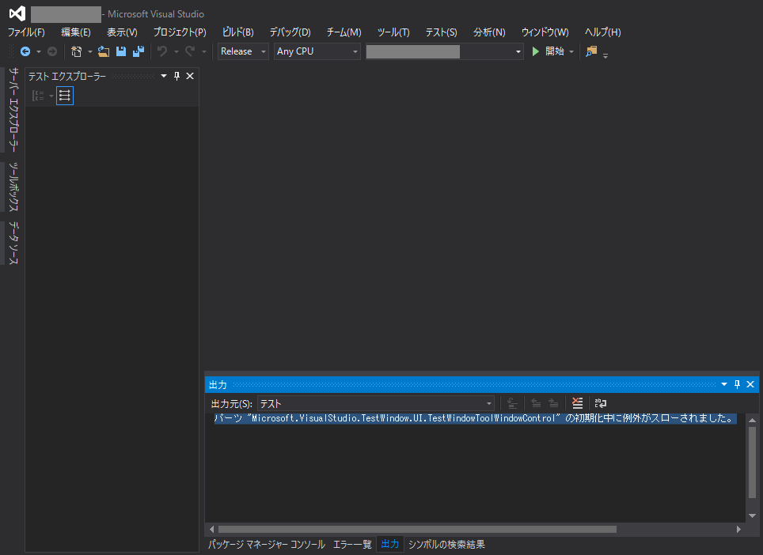Viewport: 763px width, 555px height.
Task: Close the Output (出力) panel
Action: point(750,384)
